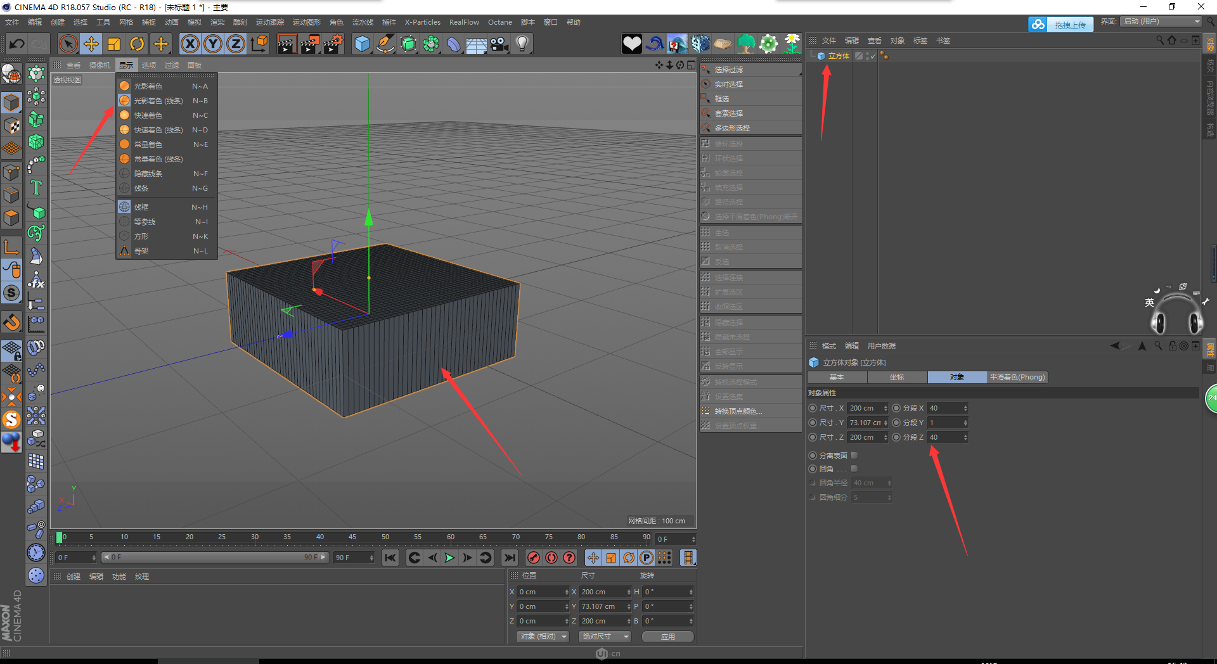Click the Record active objects button
The height and width of the screenshot is (664, 1217).
(x=534, y=558)
